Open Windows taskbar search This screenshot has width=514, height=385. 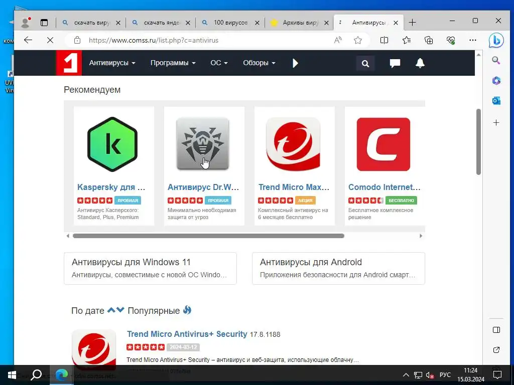point(36,375)
